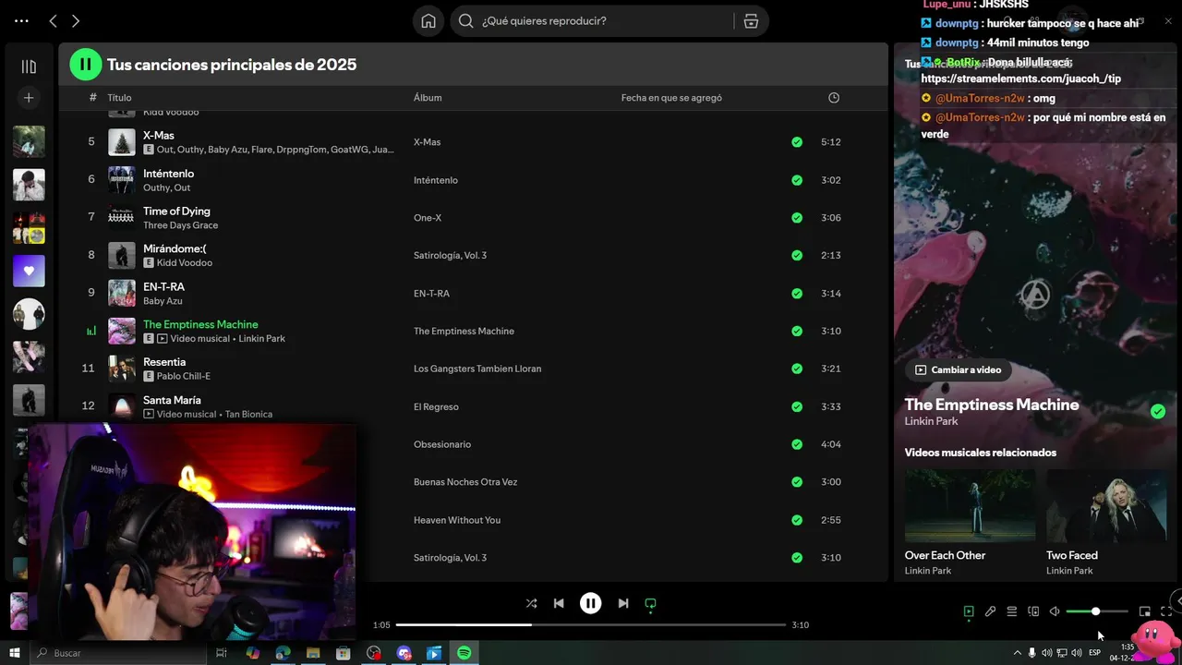Open the Browse icon in search bar
The image size is (1182, 665).
click(x=751, y=21)
